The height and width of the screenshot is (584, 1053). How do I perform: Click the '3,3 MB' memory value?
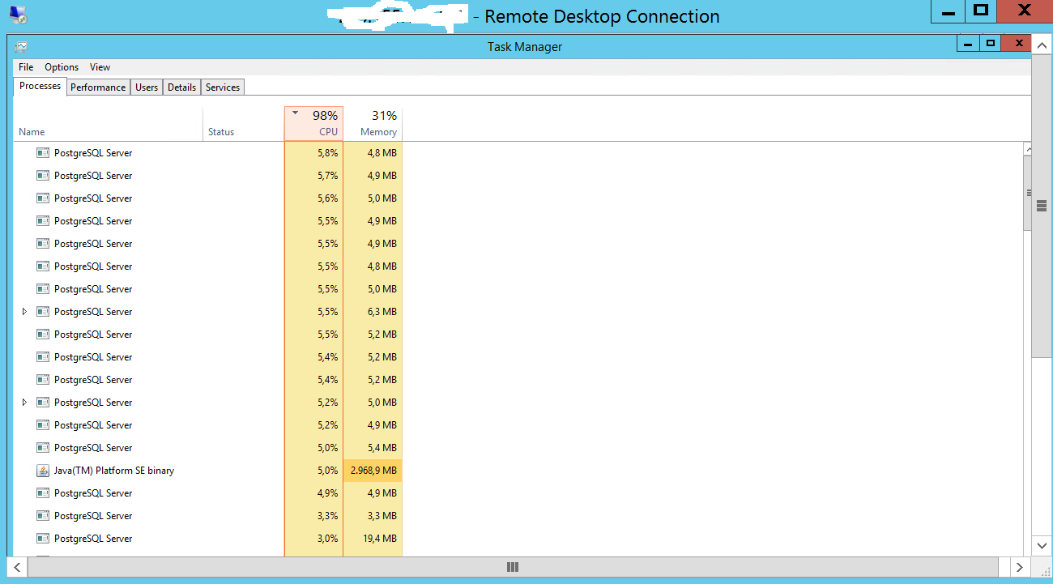382,516
